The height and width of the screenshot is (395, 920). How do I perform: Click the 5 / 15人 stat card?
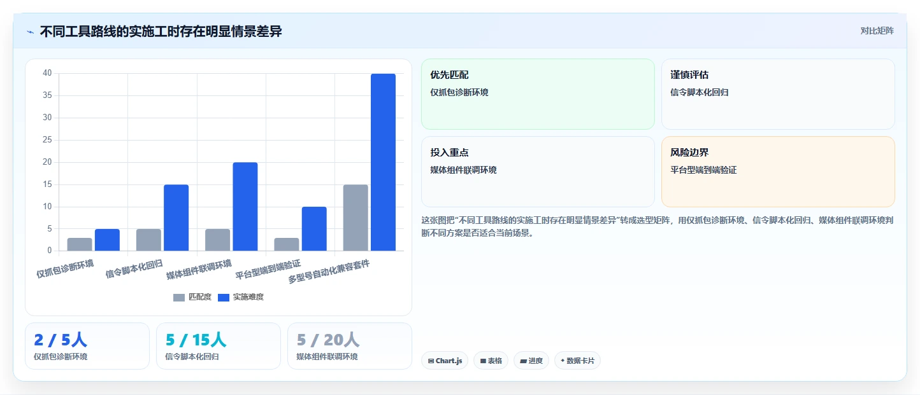click(x=219, y=346)
